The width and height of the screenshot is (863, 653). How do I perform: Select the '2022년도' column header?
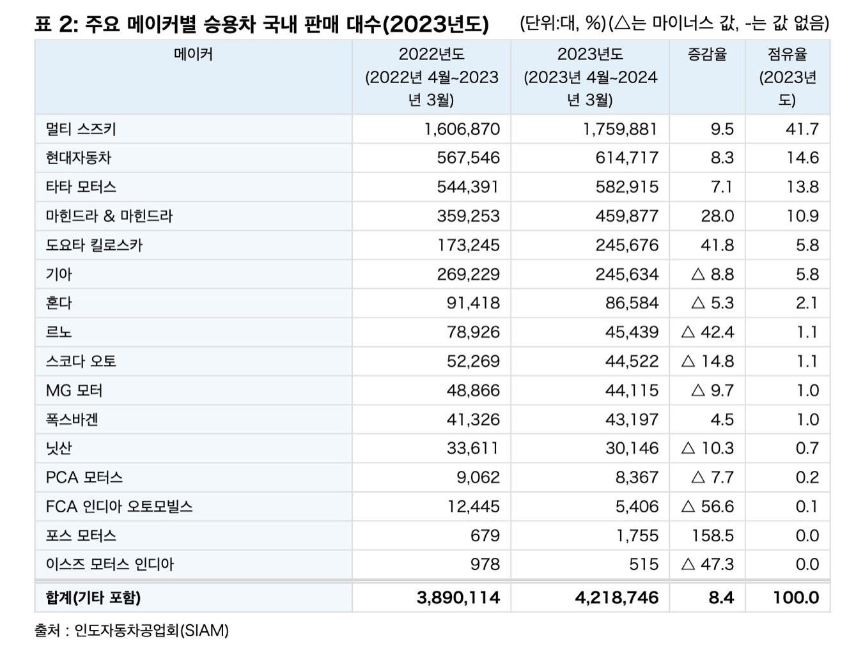[432, 77]
